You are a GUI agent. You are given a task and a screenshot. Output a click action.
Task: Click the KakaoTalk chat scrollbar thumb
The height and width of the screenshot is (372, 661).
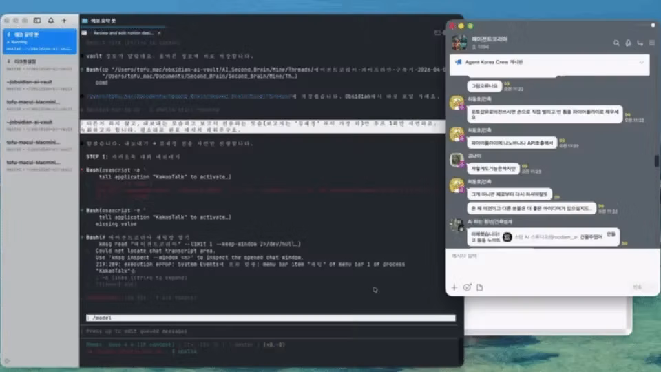656,161
